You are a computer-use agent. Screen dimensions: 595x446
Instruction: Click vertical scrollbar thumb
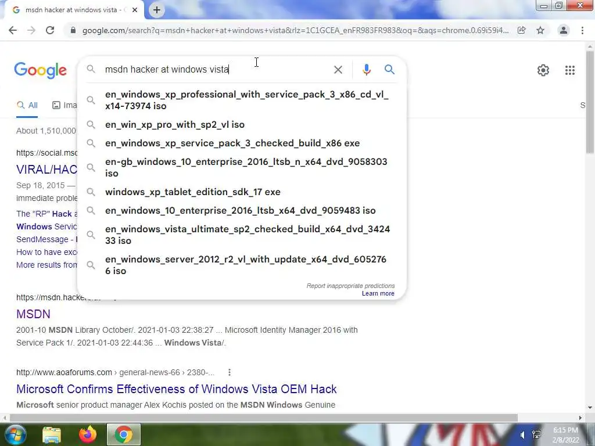click(590, 102)
